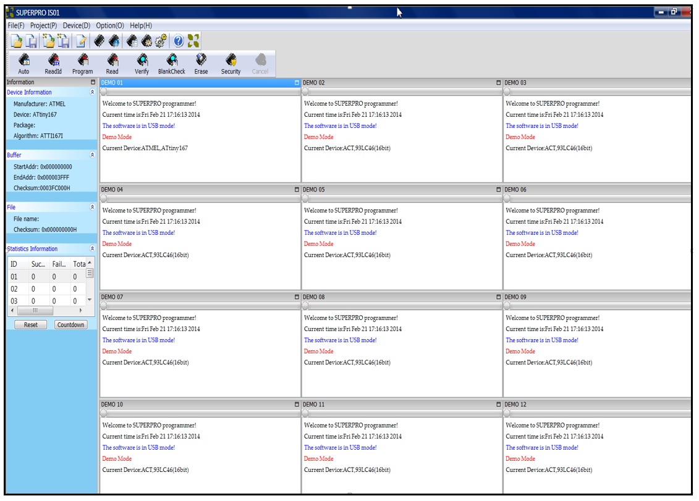Maximize the DEMO 04 panel
The width and height of the screenshot is (699, 501).
(x=297, y=190)
